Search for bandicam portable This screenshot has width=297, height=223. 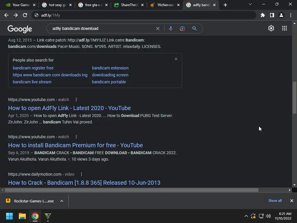point(109,82)
